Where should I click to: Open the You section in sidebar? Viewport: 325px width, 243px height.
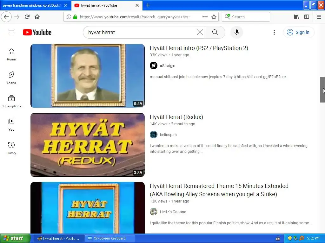tap(11, 125)
